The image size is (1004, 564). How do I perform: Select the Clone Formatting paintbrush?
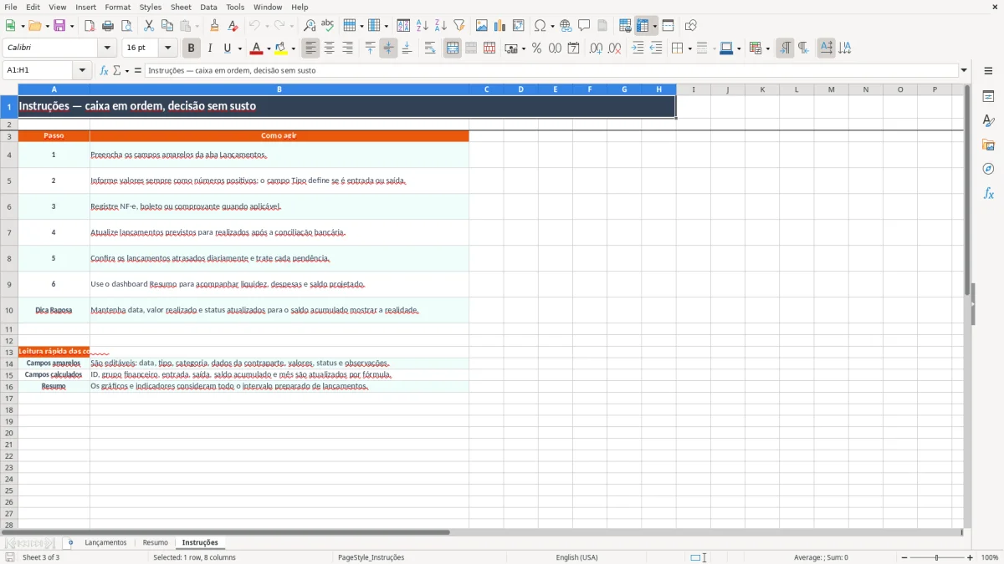[x=214, y=26]
